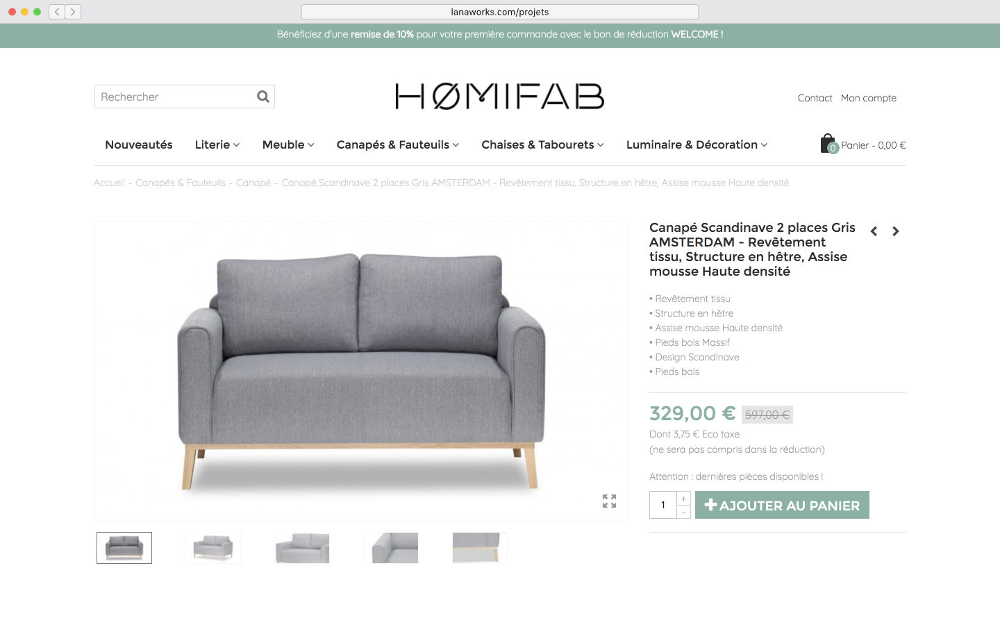Click the browser back arrow
1000x625 pixels.
coord(57,12)
